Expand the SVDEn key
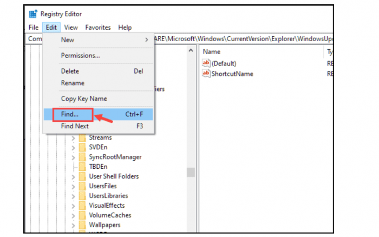This screenshot has height=237, width=379. 73,148
